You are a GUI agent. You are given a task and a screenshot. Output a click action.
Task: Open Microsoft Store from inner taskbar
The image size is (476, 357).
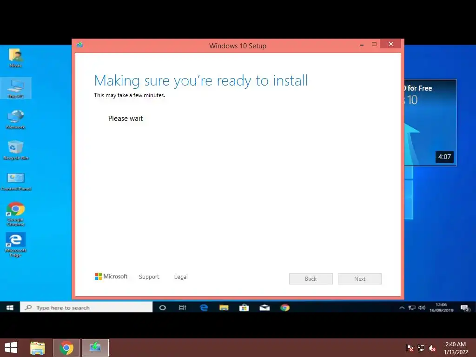[244, 308]
